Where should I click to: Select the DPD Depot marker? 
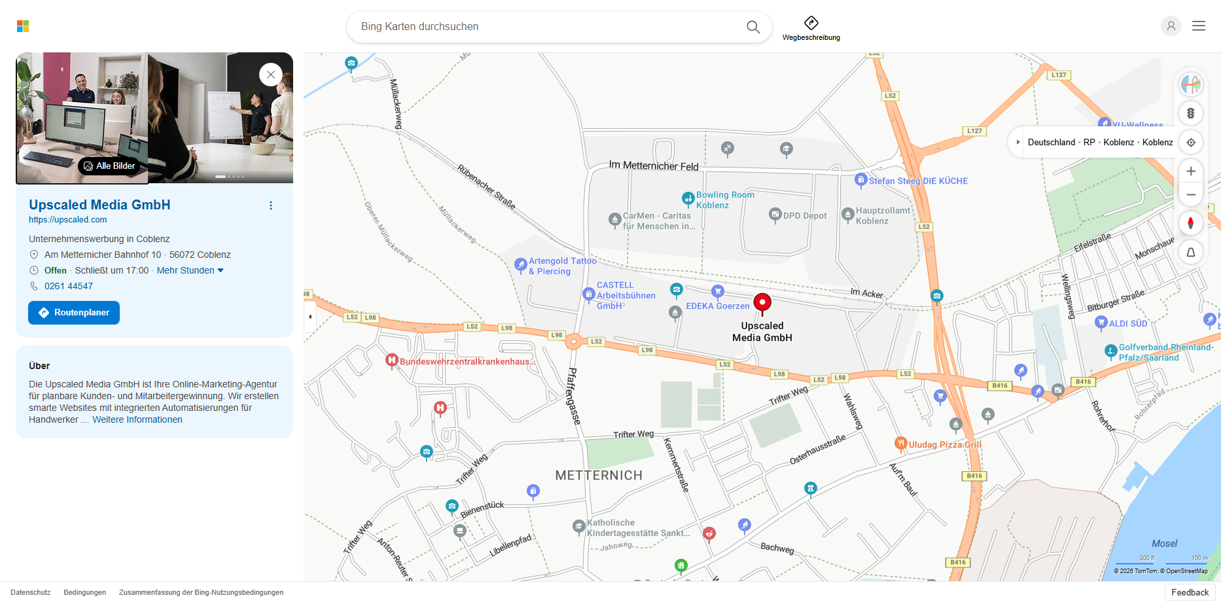point(775,215)
